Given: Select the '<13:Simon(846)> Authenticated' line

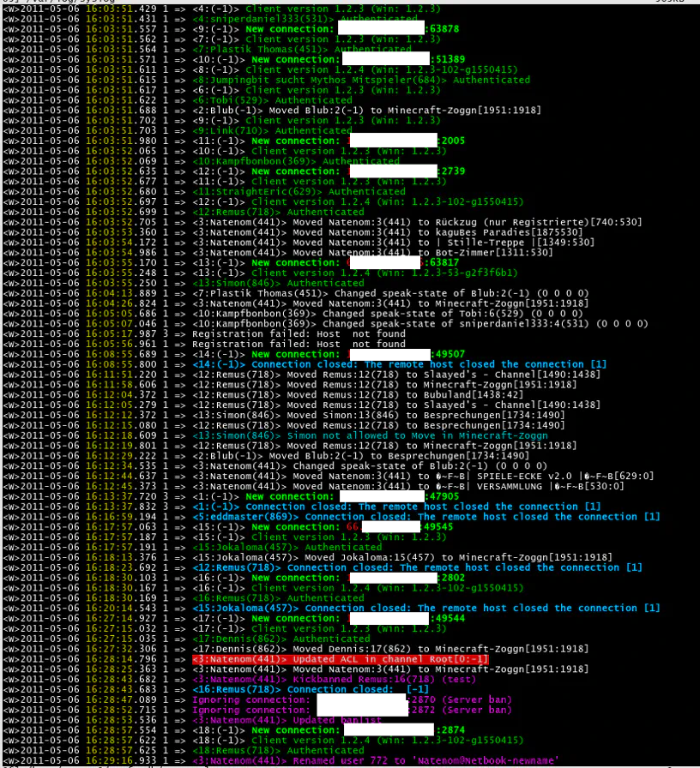Looking at the screenshot, I should click(x=278, y=283).
